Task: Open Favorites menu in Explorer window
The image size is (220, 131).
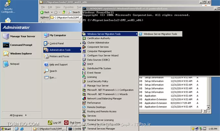Action: coord(68,7)
